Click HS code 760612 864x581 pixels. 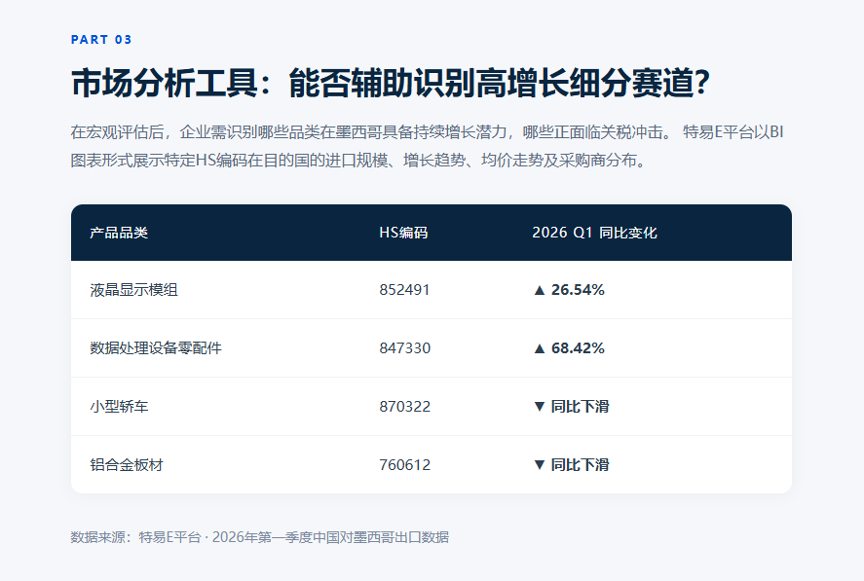405,465
